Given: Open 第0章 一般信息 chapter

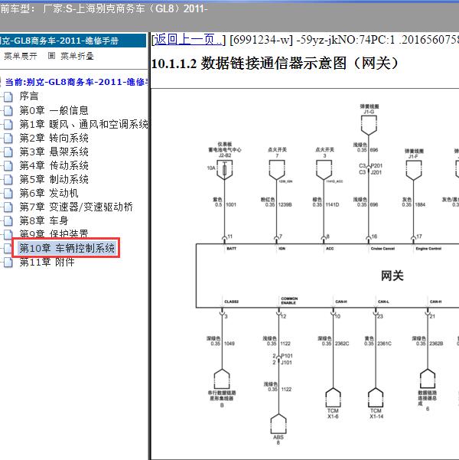Looking at the screenshot, I should [54, 111].
